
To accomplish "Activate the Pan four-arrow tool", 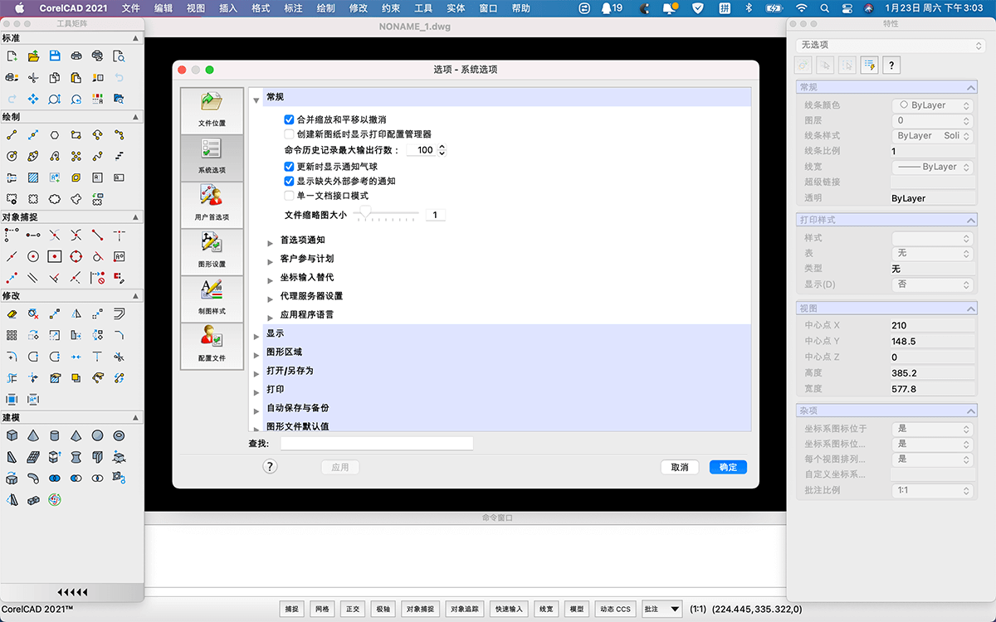I will [33, 100].
